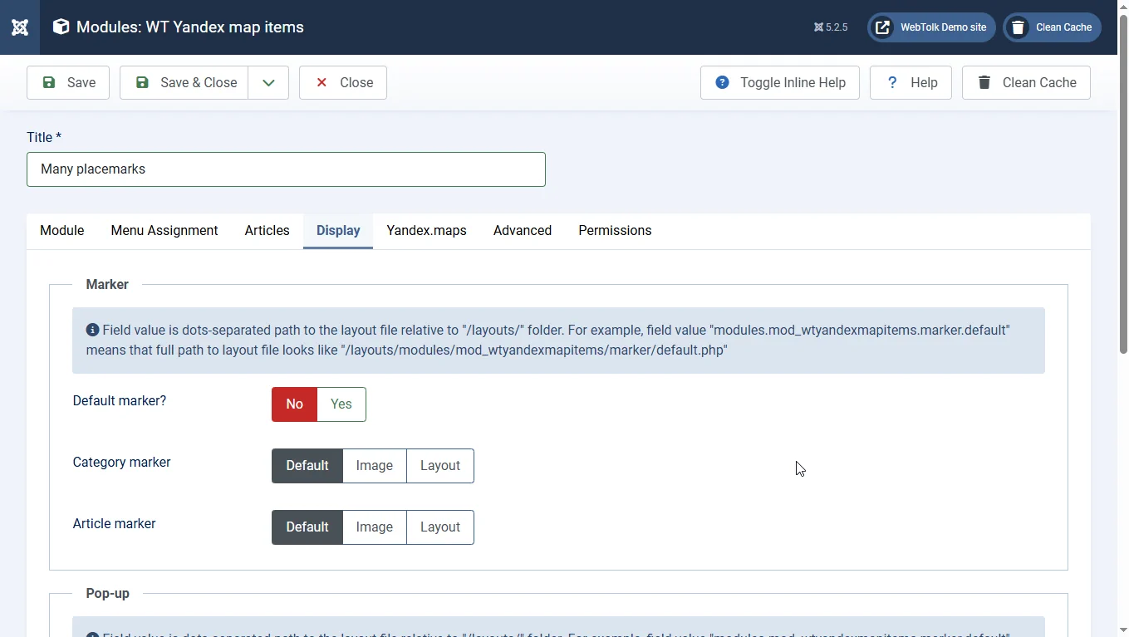Image resolution: width=1129 pixels, height=637 pixels.
Task: Click the "Category marker" label
Action: (121, 463)
